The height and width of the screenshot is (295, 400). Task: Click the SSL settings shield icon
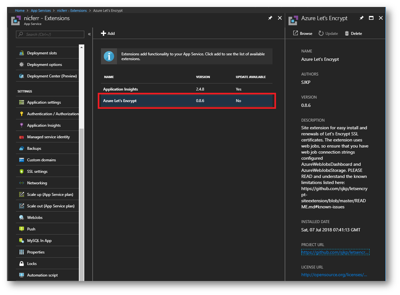coord(22,171)
